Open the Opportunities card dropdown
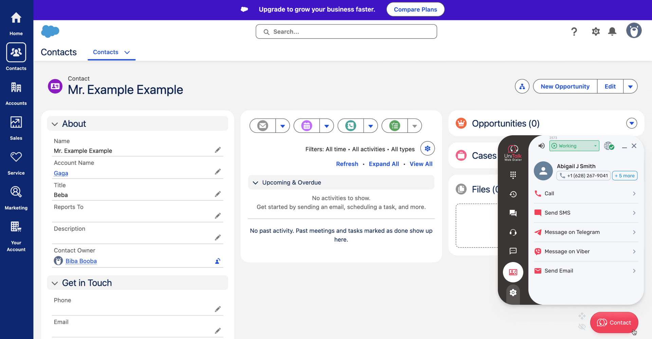This screenshot has width=652, height=339. [632, 123]
